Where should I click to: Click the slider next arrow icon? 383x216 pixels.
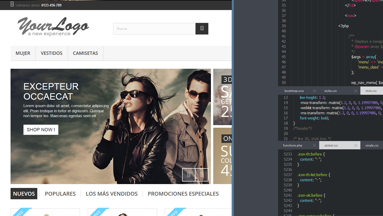202,175
